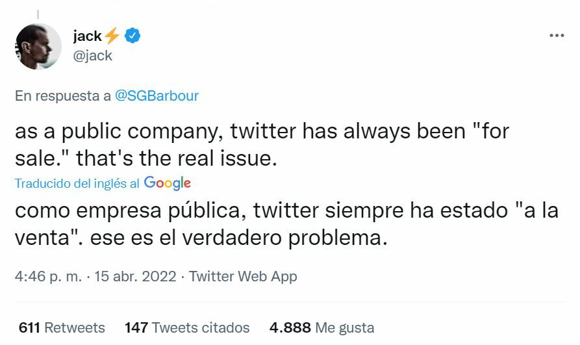View the 4.888 Me gusta list
Viewport: 580px width, 345px height.
[323, 327]
